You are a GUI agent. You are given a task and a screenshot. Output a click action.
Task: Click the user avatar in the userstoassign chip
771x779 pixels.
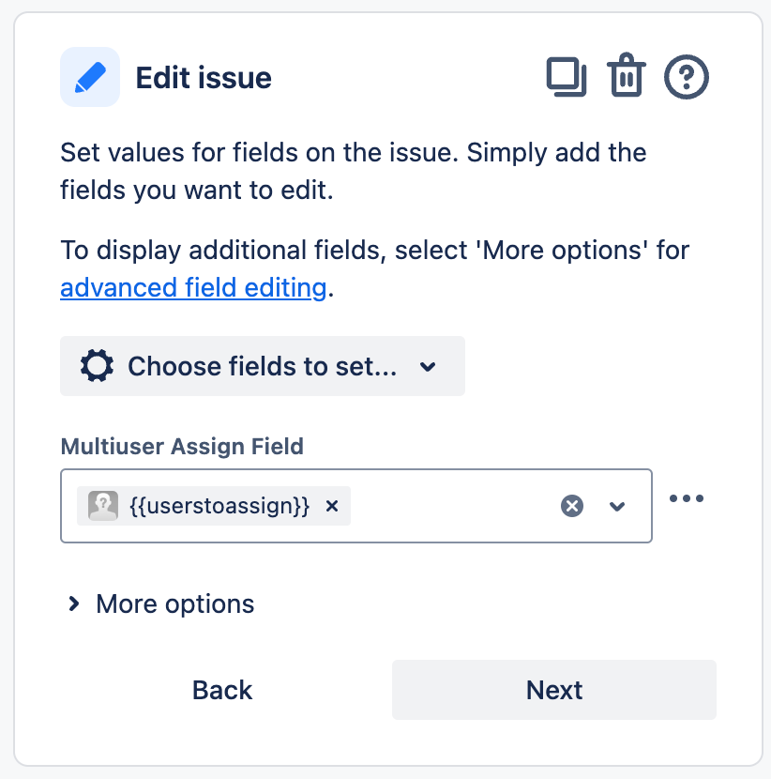click(x=102, y=506)
